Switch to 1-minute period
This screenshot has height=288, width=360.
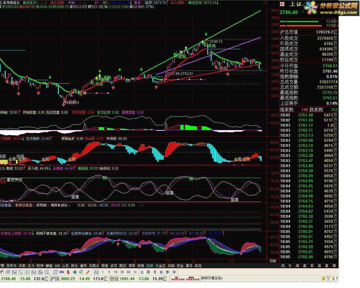(x=103, y=272)
